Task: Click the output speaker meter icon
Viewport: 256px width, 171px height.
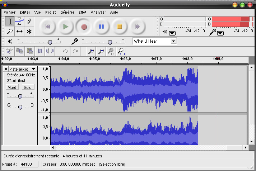Action: pyautogui.click(x=164, y=32)
